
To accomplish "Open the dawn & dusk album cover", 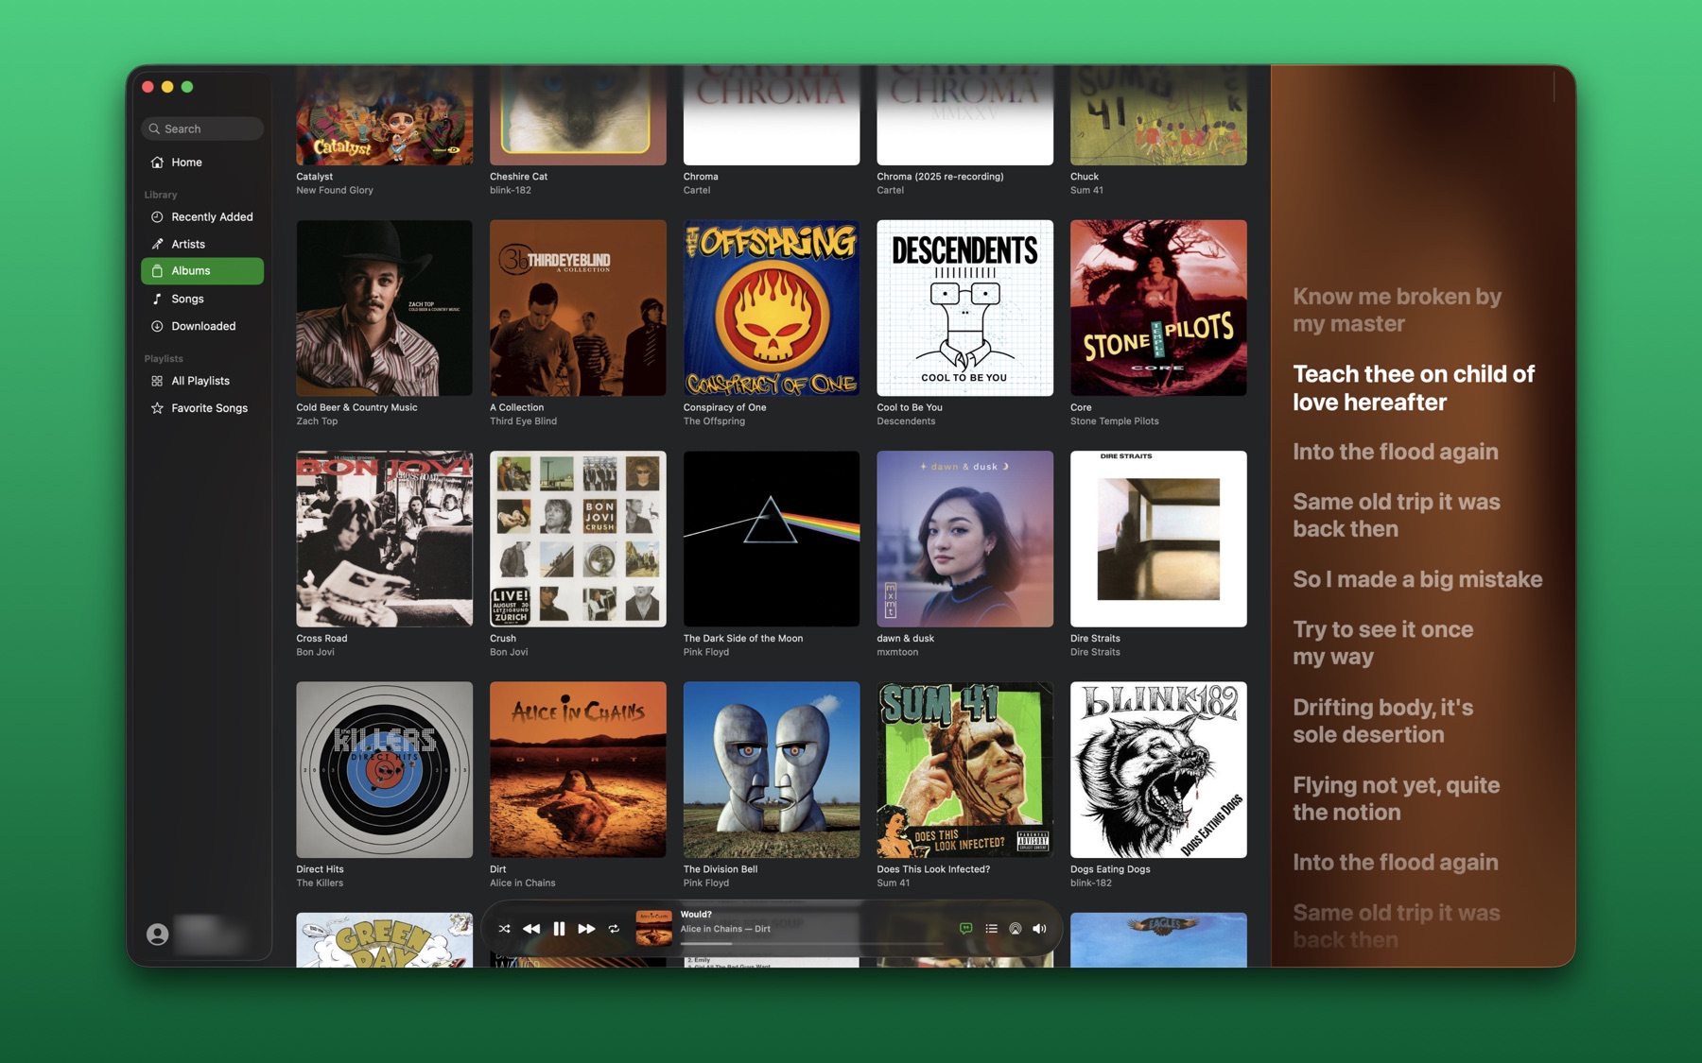I will (964, 539).
